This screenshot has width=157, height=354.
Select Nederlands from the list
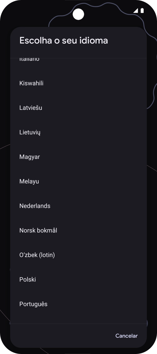pyautogui.click(x=78, y=206)
